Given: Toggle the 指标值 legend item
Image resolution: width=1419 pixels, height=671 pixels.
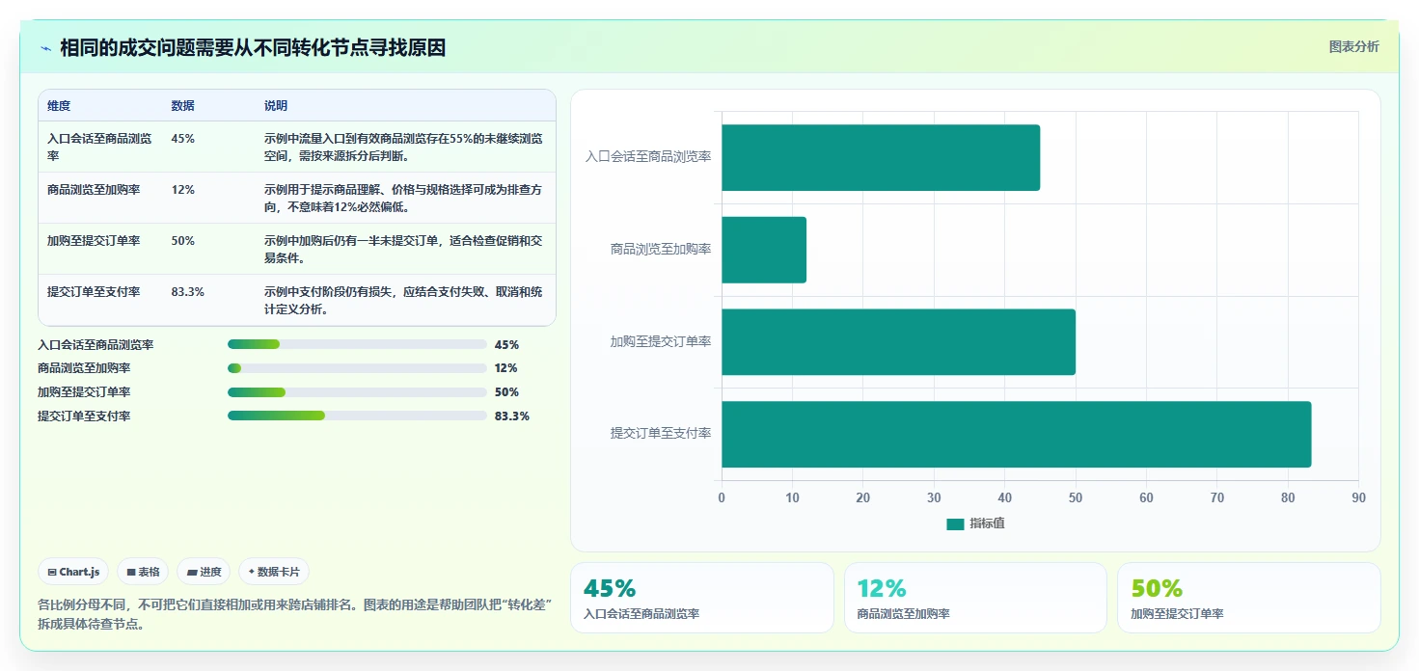Looking at the screenshot, I should [975, 523].
